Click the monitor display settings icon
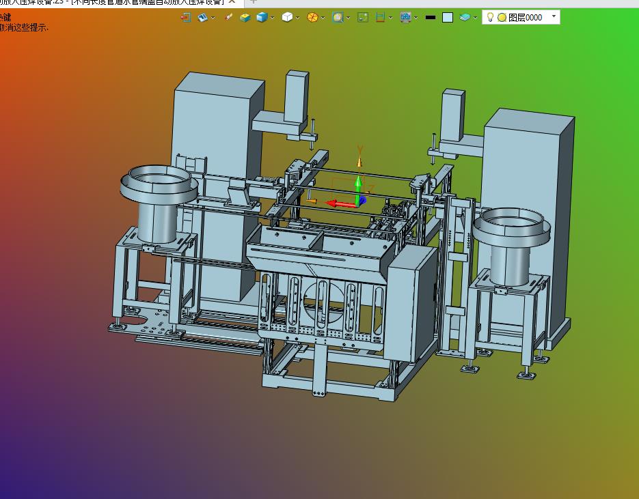Screen dimensions: 639x499 [x=406, y=17]
